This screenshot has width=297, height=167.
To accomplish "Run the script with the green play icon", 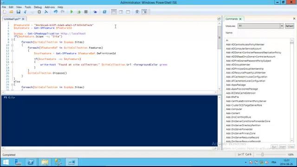I will point(71,12).
